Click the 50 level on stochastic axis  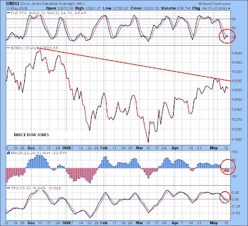click(x=234, y=27)
